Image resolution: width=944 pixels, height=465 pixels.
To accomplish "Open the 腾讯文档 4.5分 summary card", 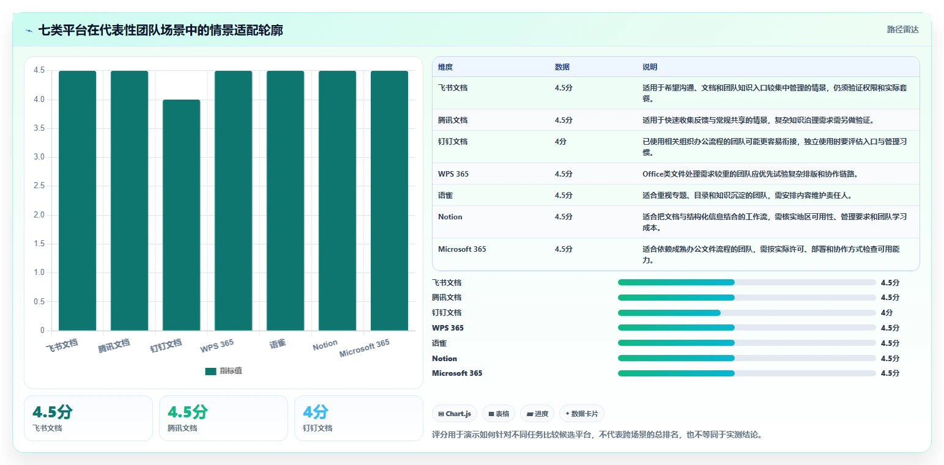I will (223, 418).
